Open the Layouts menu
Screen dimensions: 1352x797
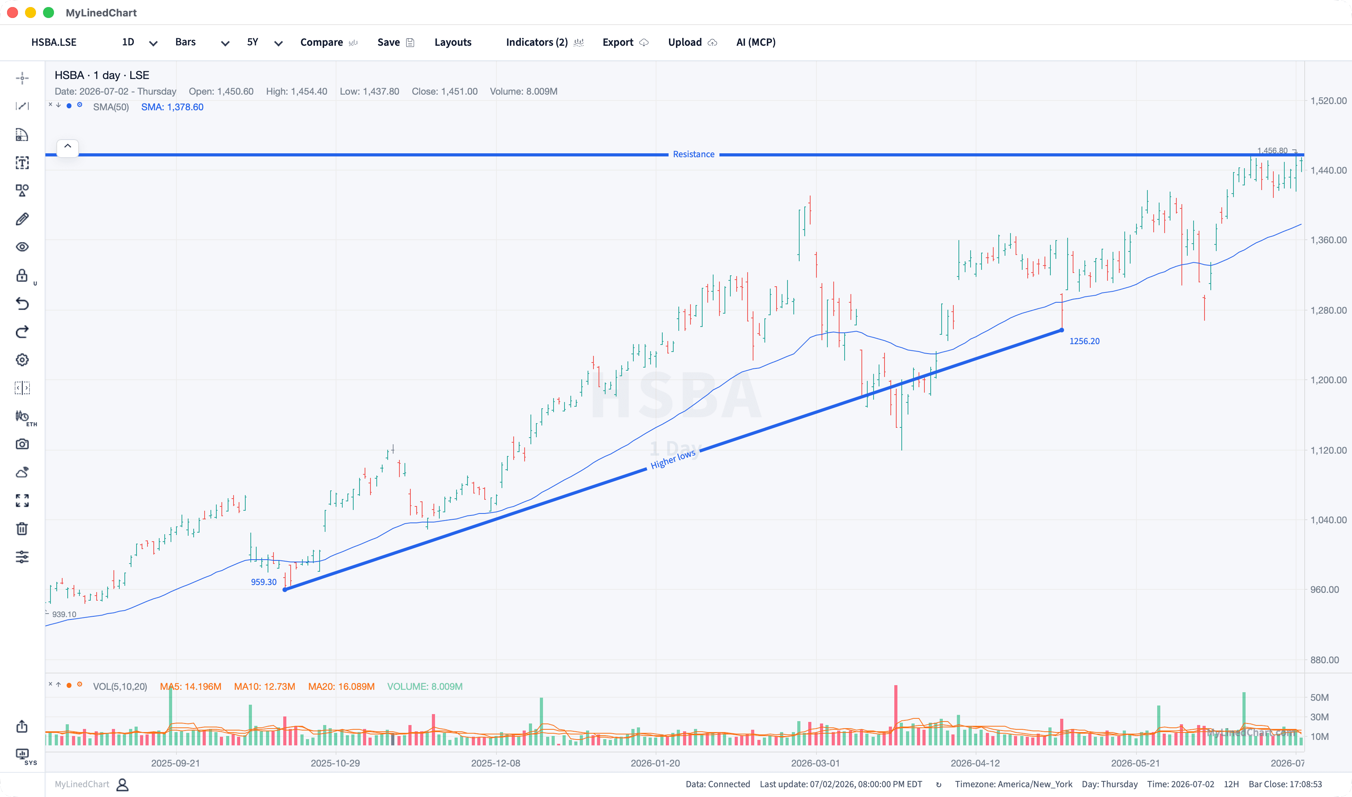[x=453, y=42]
